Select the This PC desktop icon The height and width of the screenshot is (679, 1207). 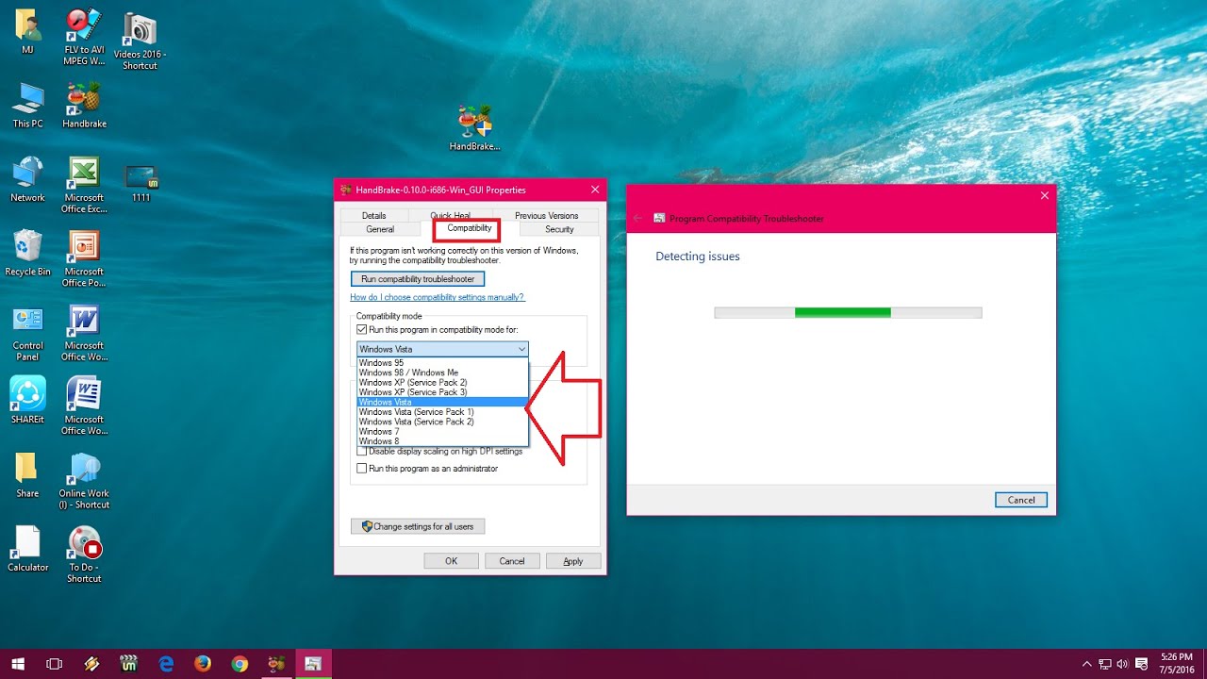27,106
